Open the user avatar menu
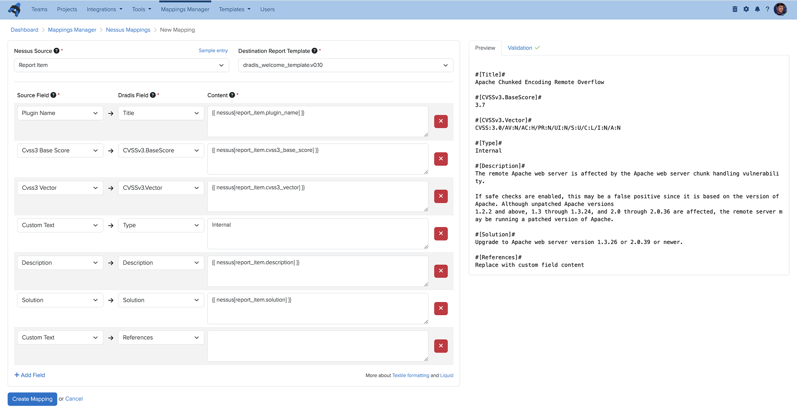 click(x=780, y=9)
